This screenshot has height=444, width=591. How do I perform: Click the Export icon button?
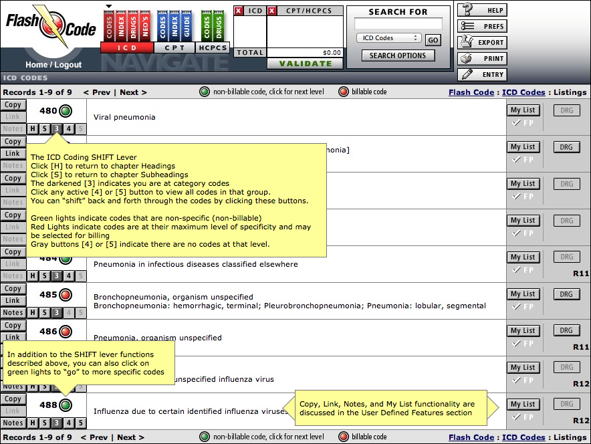click(x=467, y=42)
